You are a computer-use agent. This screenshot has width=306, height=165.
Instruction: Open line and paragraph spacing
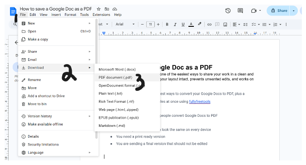pos(245,25)
